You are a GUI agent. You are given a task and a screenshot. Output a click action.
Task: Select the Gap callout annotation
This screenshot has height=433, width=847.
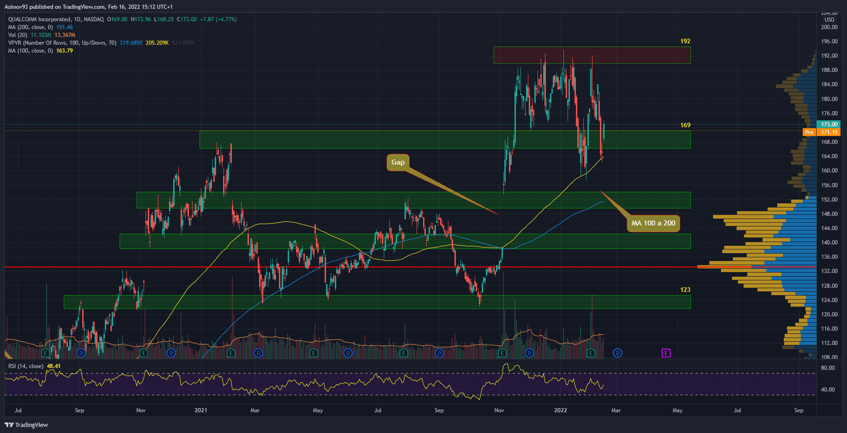click(398, 162)
